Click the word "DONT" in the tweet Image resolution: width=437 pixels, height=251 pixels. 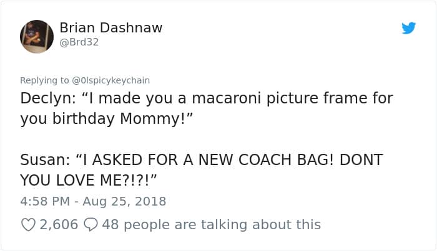click(360, 160)
